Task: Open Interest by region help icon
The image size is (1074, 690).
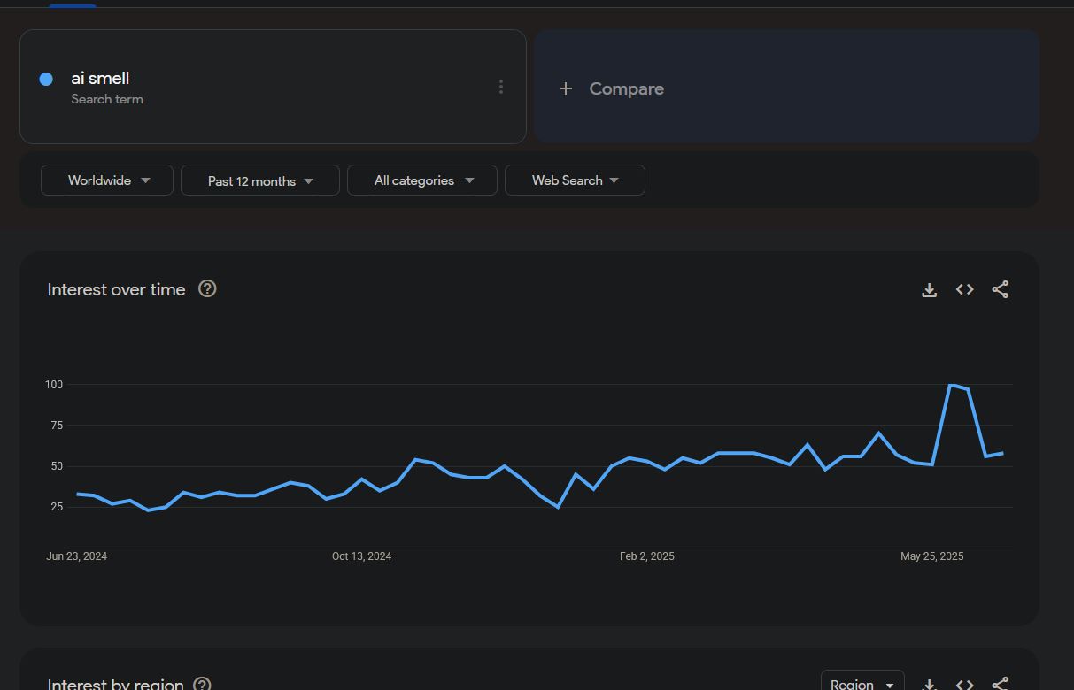Action: 202,684
